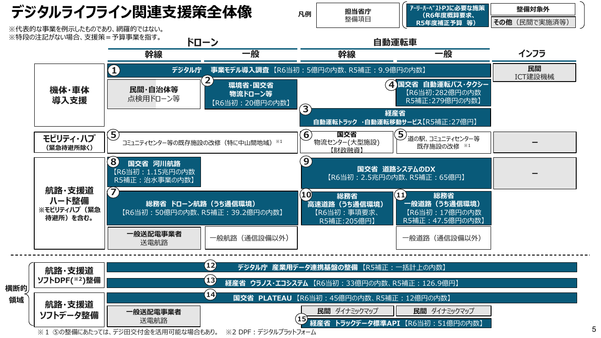The image size is (601, 338).
Task: Click the 国交省 河川航路 box
Action: [154, 172]
